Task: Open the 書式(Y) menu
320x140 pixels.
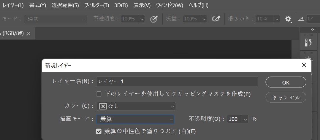Action: tap(38, 5)
